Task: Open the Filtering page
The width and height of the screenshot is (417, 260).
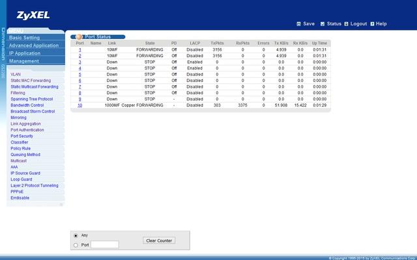Action: point(18,93)
